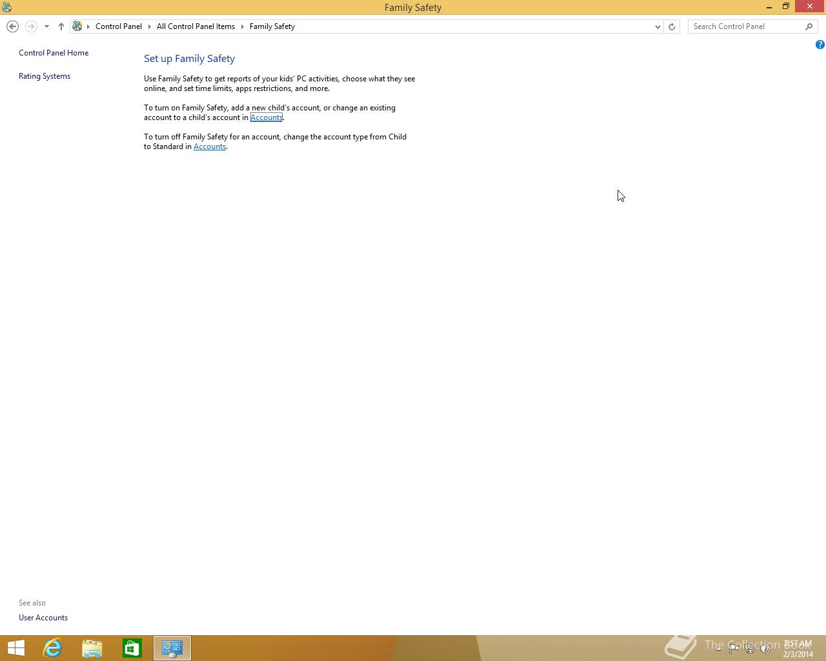826x661 pixels.
Task: Open the recent locations dropdown arrow
Action: click(x=46, y=26)
